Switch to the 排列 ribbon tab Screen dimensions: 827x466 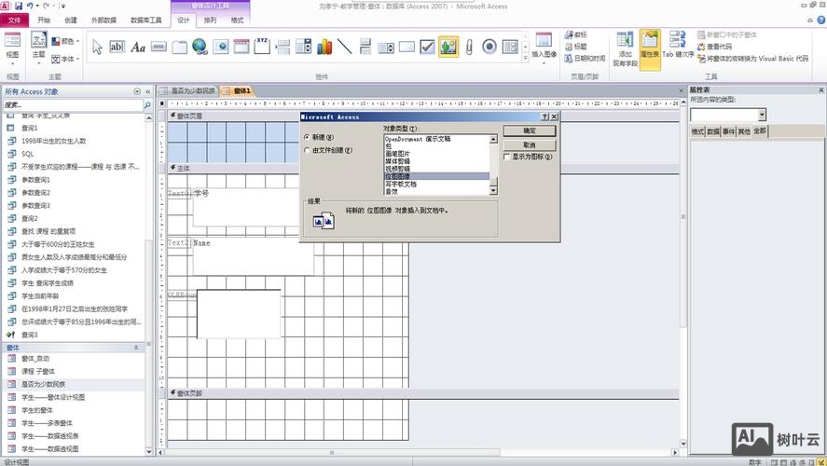[210, 20]
